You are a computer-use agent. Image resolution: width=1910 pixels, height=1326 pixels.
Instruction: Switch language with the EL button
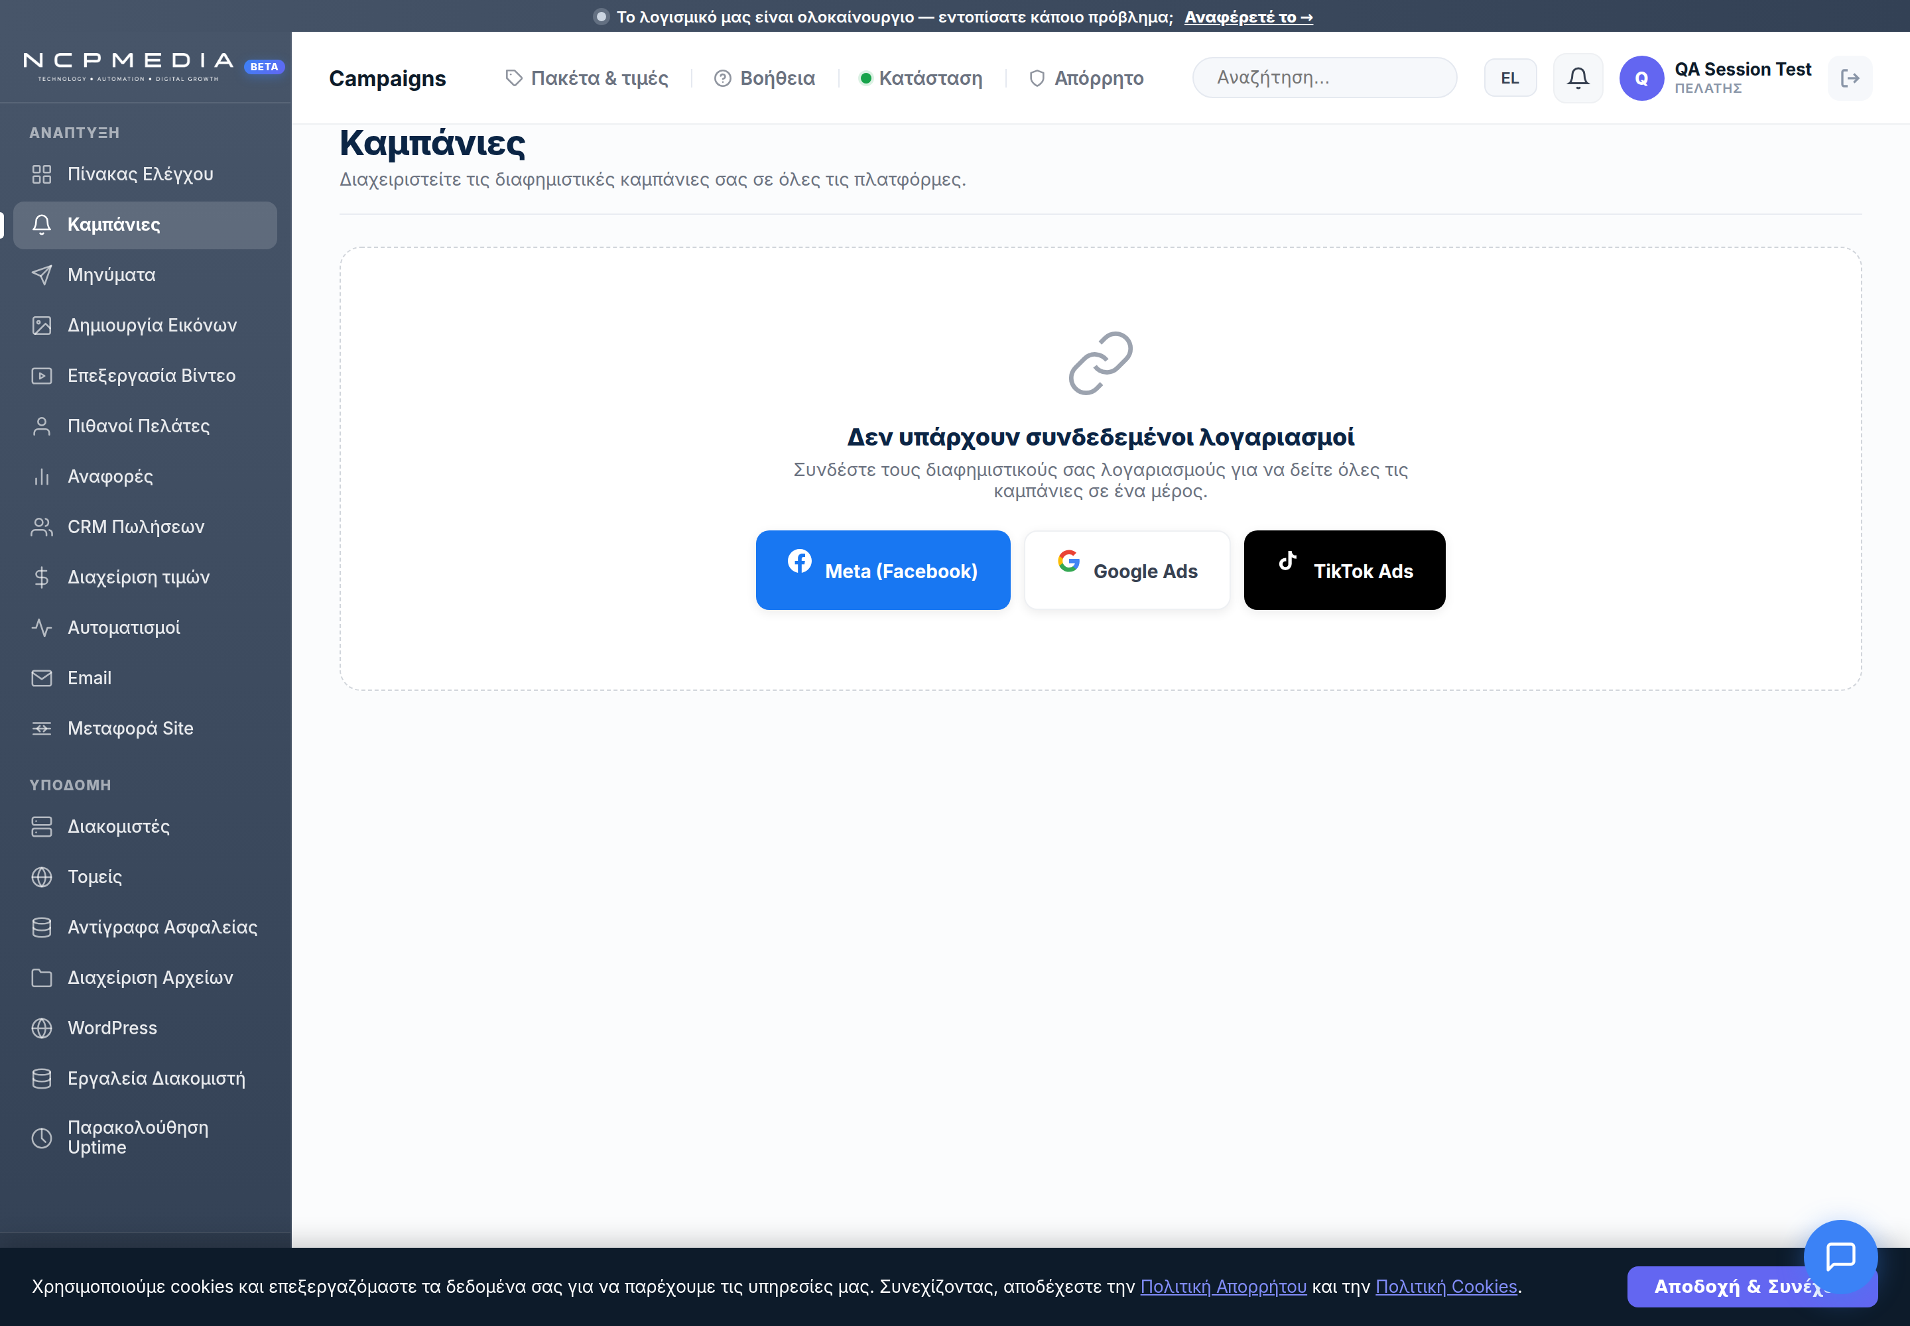point(1509,78)
